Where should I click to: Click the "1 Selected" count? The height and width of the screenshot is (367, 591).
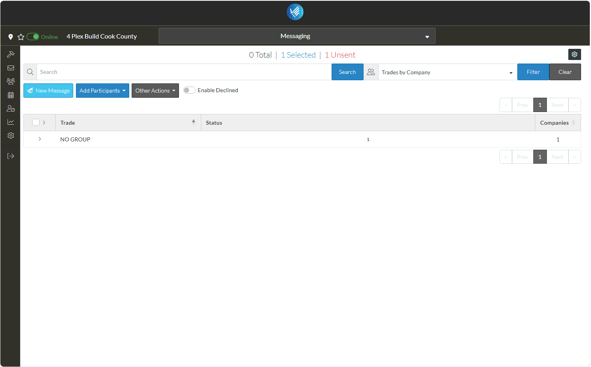[298, 55]
